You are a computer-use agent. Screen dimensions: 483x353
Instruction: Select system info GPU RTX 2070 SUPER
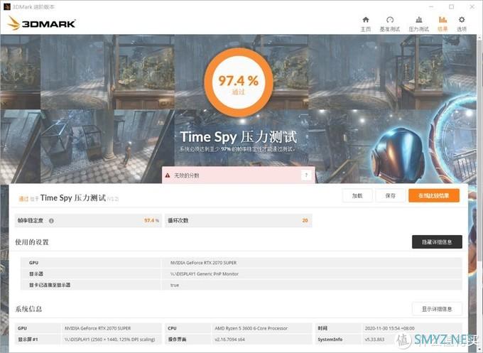(x=97, y=328)
